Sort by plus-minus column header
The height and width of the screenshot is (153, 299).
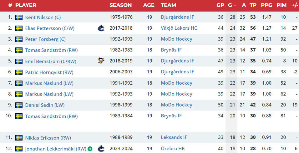[x=294, y=5]
